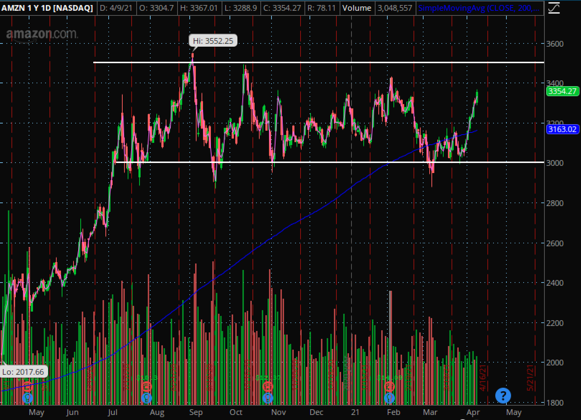Click the 3600 price axis label

pos(555,44)
